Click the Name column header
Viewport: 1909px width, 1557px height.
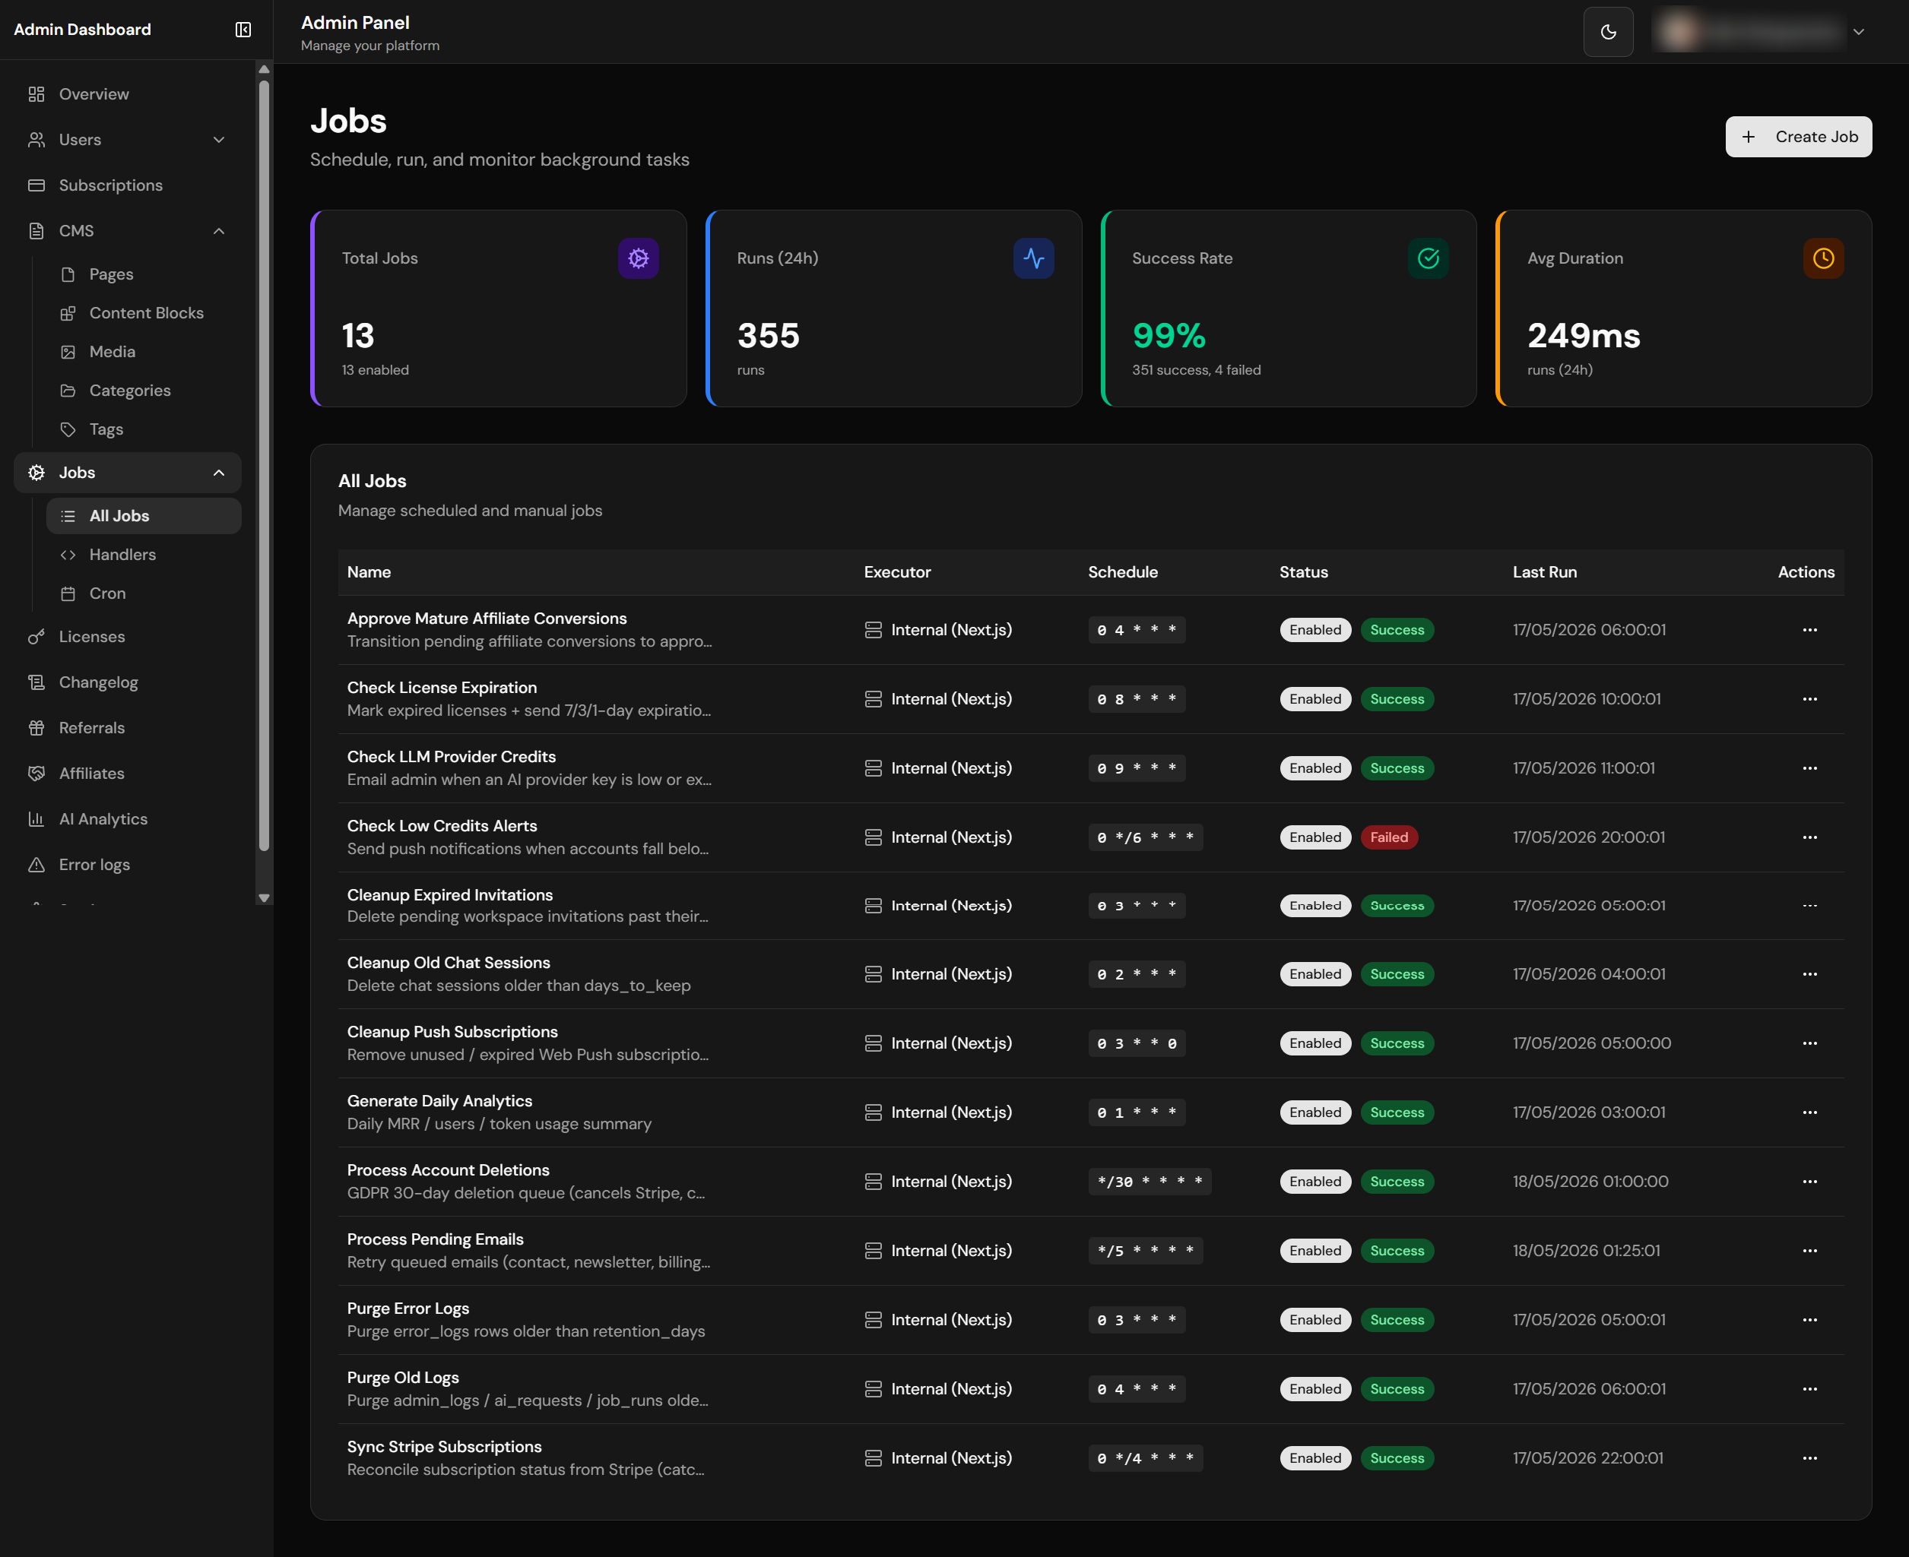click(x=369, y=572)
